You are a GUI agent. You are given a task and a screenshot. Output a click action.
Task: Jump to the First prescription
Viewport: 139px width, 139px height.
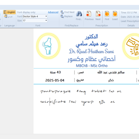click(x=107, y=16)
